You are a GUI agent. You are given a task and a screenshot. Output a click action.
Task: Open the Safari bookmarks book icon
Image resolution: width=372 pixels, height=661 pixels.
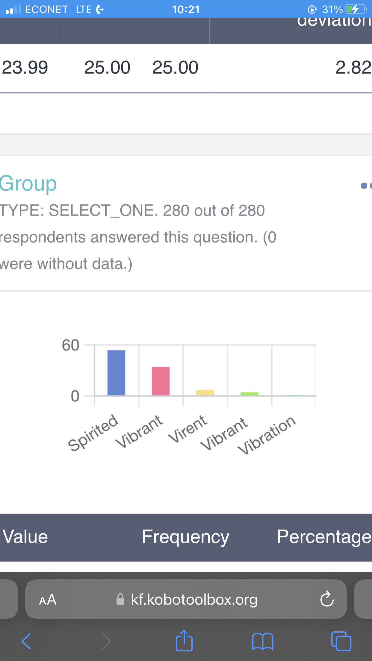(263, 641)
